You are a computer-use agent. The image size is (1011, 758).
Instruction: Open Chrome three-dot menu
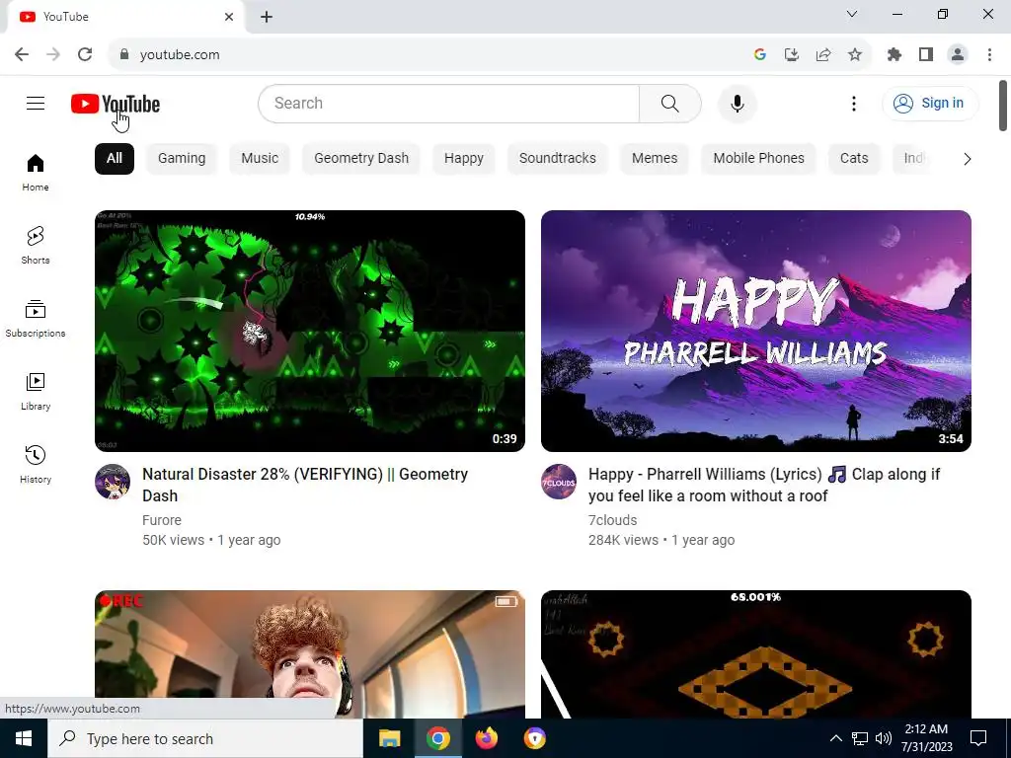click(989, 54)
